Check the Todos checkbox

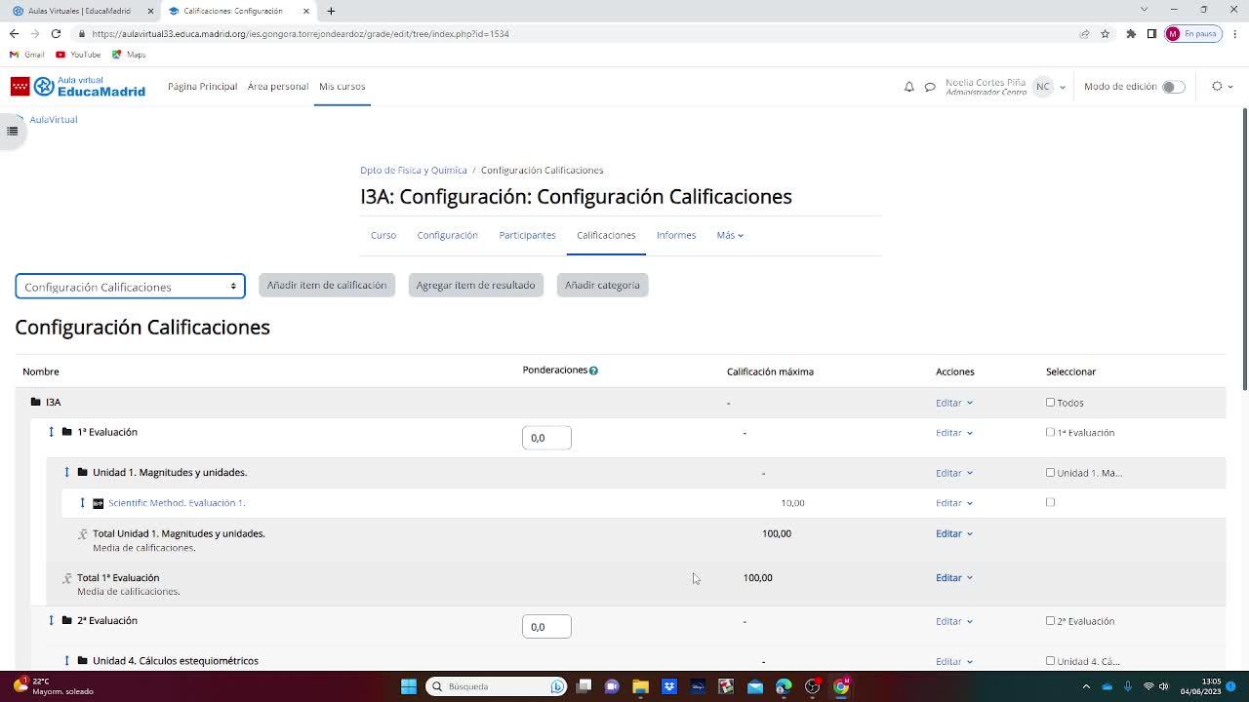1050,402
